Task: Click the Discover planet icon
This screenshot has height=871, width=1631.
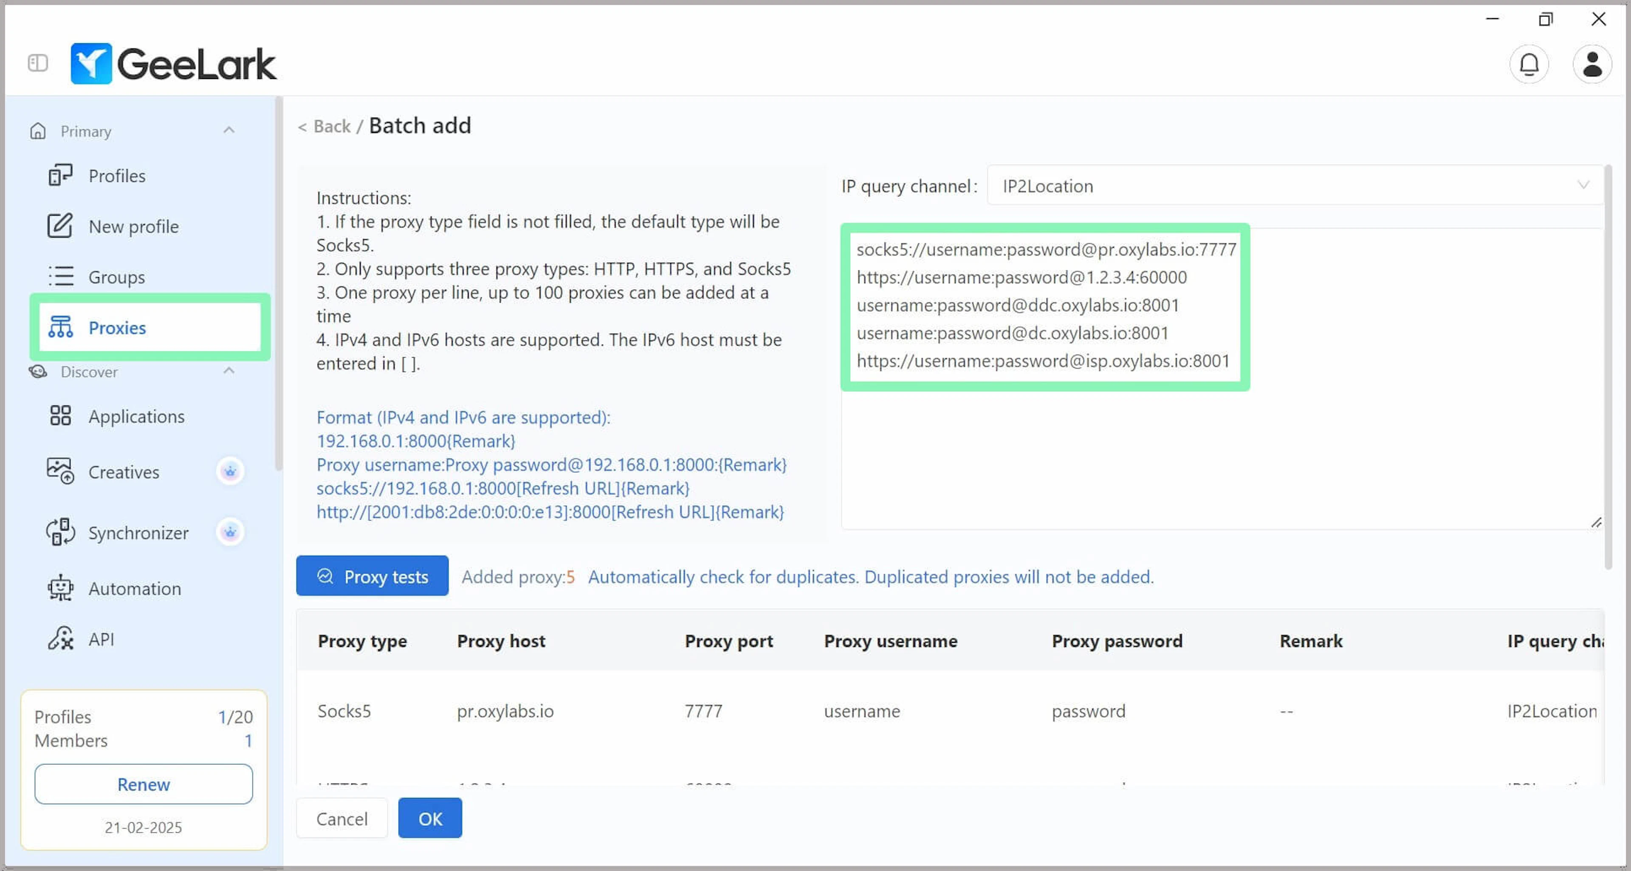Action: [x=38, y=372]
